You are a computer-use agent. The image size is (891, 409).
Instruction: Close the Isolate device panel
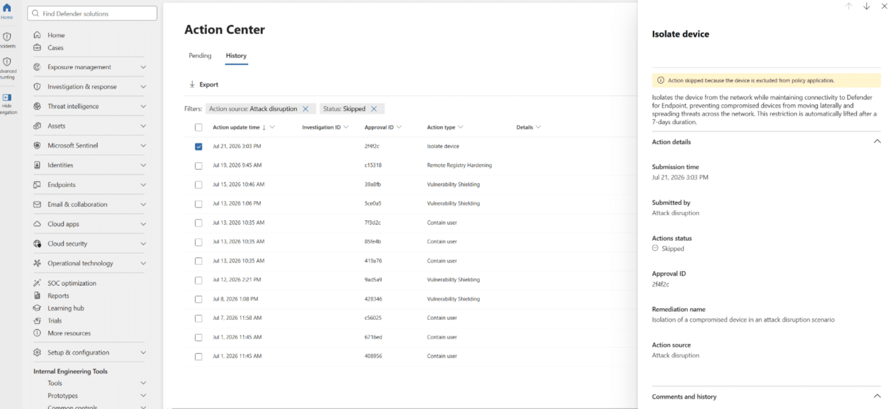(884, 6)
